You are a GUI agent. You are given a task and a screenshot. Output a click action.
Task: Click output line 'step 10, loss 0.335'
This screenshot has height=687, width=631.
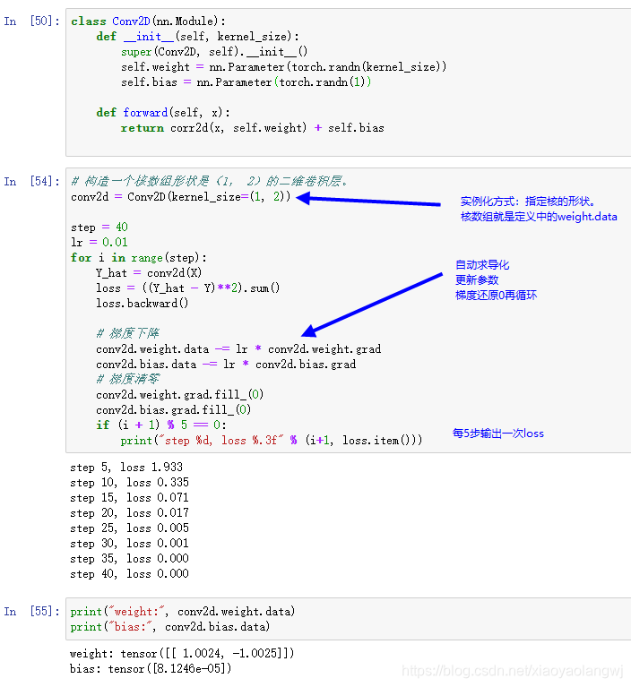pyautogui.click(x=129, y=483)
